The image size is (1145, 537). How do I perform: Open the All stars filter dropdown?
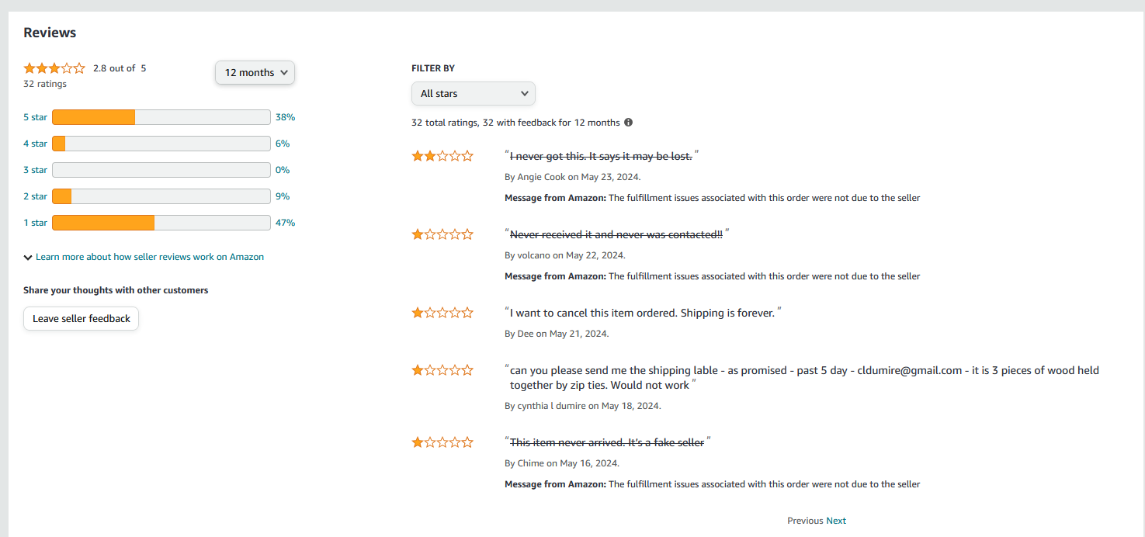473,94
